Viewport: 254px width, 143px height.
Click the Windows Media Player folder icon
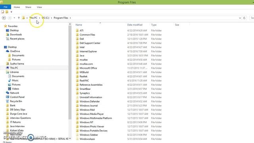pos(77,114)
